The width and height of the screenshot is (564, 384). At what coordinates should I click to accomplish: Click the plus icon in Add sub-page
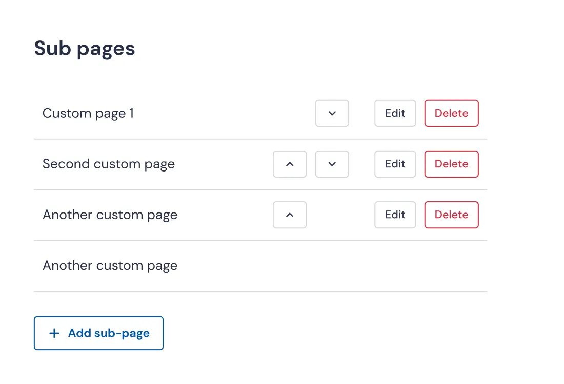[x=54, y=333]
